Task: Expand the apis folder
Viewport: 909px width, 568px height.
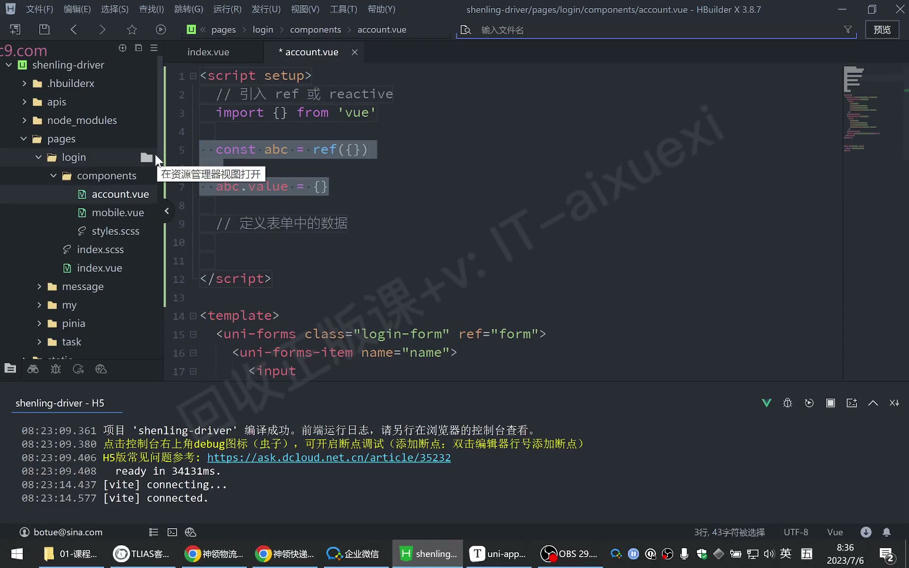Action: [24, 102]
